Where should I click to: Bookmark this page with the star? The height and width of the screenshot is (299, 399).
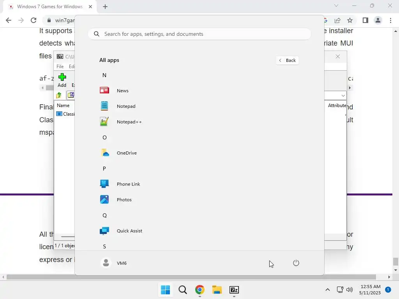click(x=350, y=20)
